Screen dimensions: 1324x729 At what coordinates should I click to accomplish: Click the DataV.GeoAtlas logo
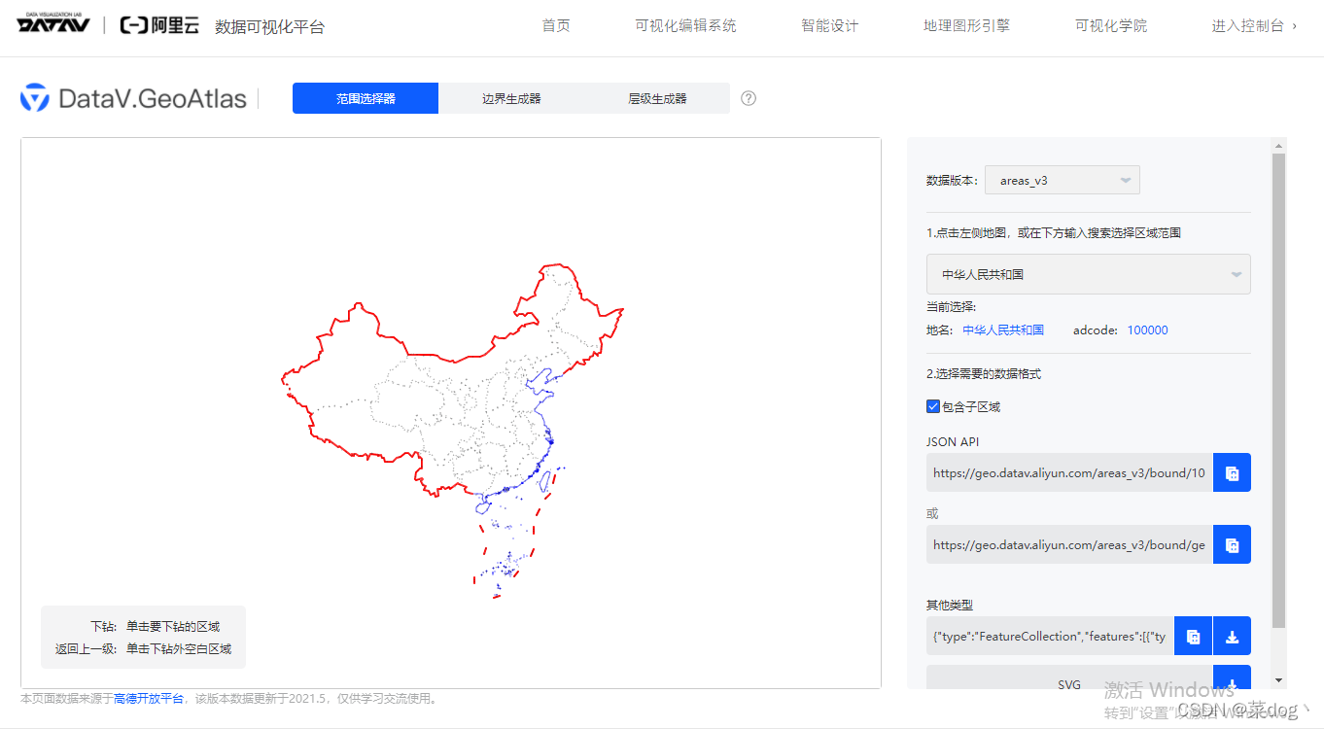132,97
